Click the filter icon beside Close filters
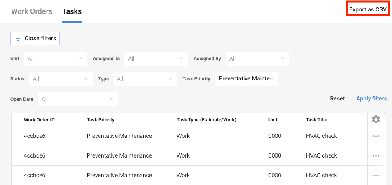This screenshot has width=392, height=185. coord(18,39)
